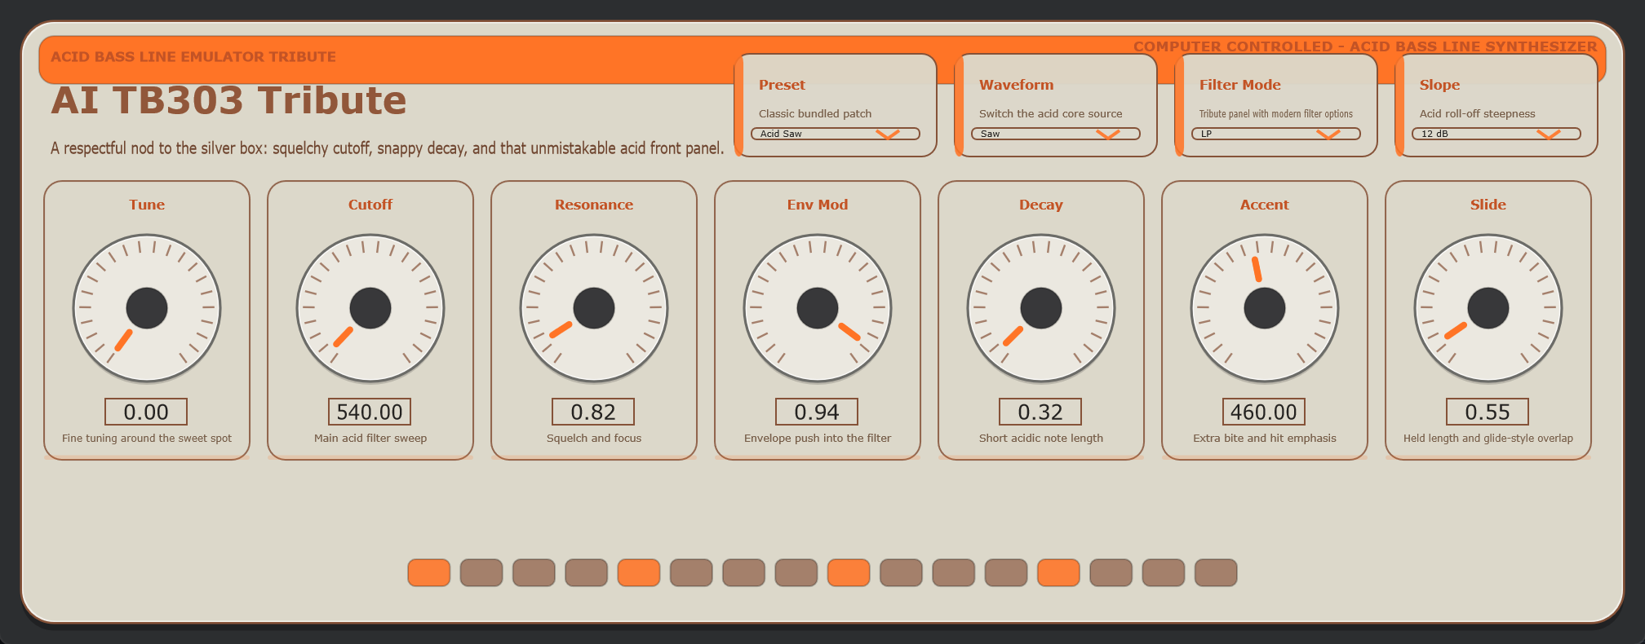
Task: Toggle sequencer step 8
Action: (796, 572)
